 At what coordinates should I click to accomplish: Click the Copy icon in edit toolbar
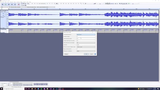(108, 3)
